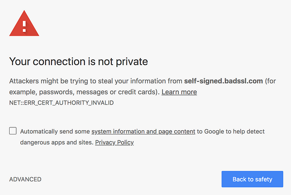Click the white exclamation mark in triangle
Image resolution: width=291 pixels, height=195 pixels.
tap(24, 27)
